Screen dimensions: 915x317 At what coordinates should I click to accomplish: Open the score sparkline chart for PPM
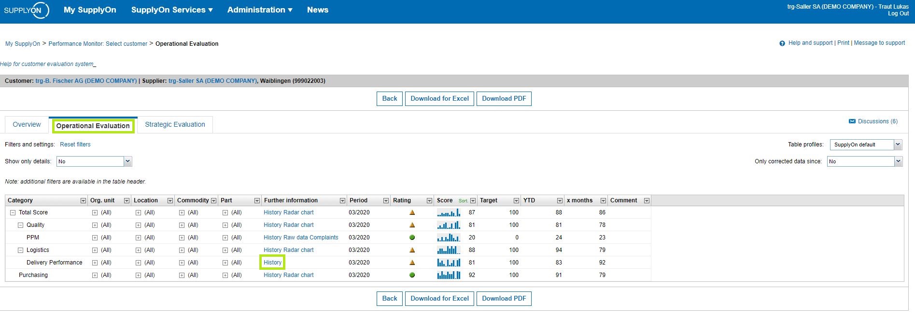[x=449, y=238]
